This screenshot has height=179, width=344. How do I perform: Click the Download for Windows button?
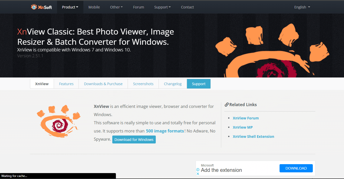click(134, 140)
